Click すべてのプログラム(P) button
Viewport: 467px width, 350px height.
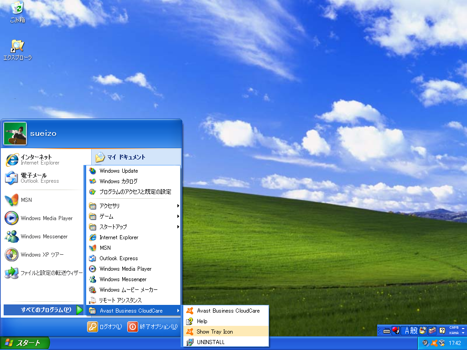[x=43, y=310]
